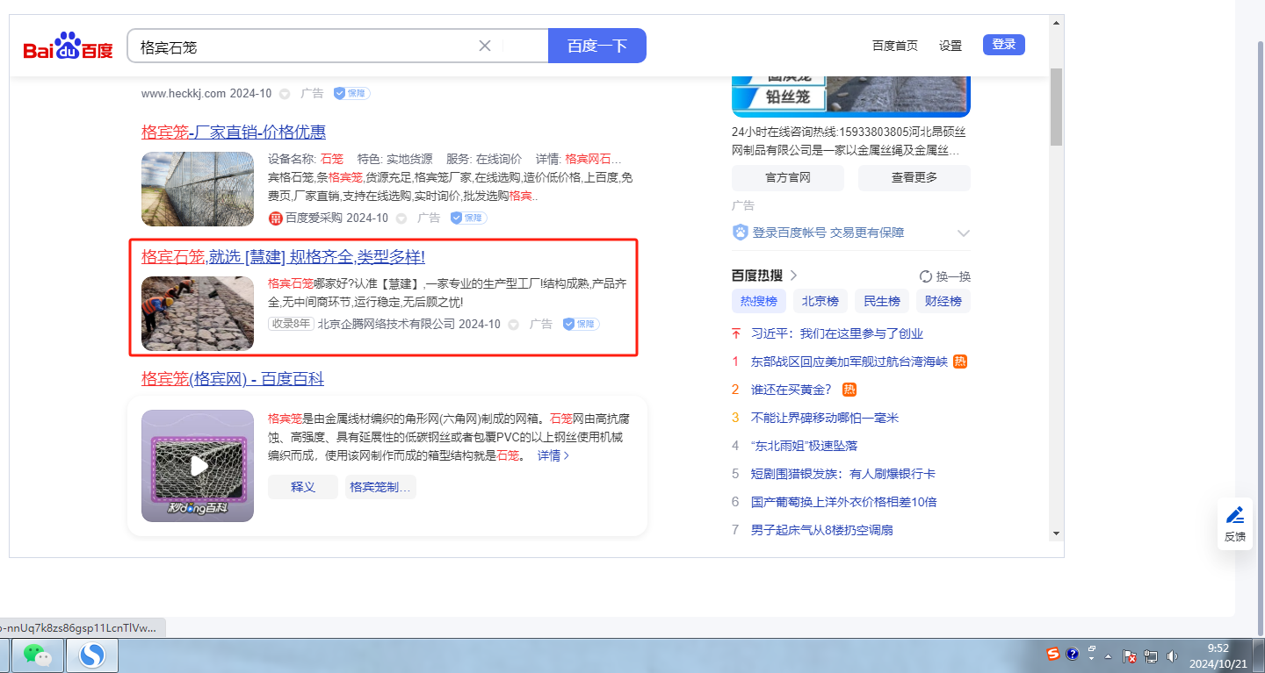The width and height of the screenshot is (1265, 673).
Task: Open headline 东部战区回应美加军舰过航台湾海峡
Action: (x=849, y=362)
